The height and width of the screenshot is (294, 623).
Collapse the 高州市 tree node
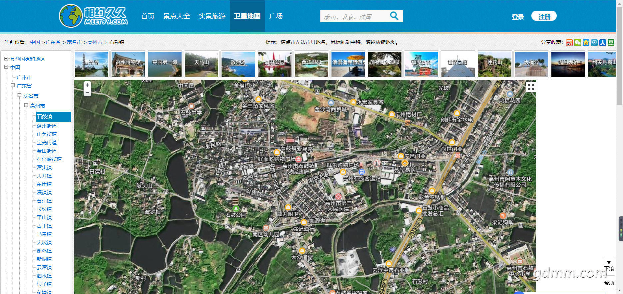26,105
